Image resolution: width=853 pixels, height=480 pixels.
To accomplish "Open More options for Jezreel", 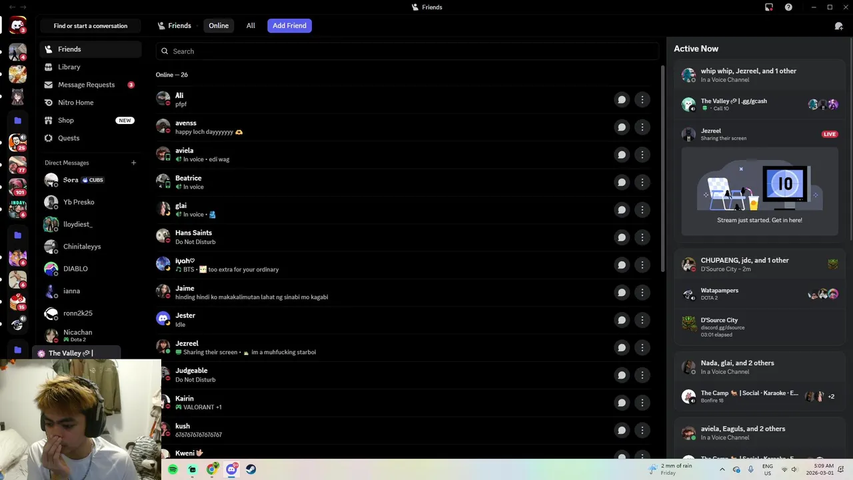I will tap(642, 347).
